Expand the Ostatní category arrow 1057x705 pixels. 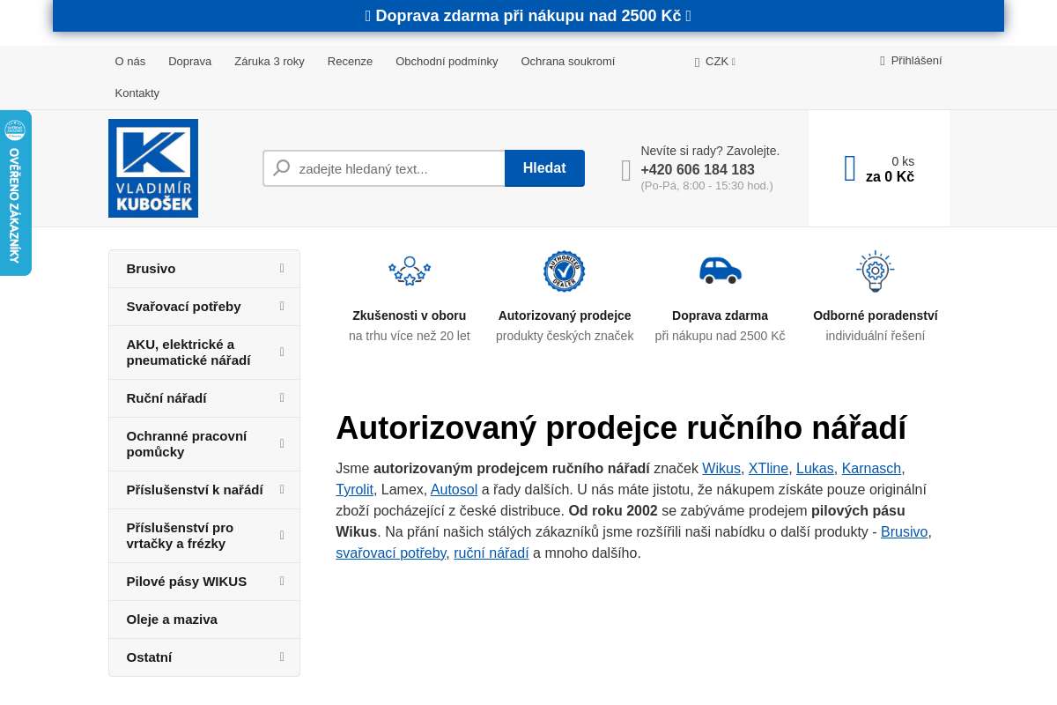click(x=282, y=657)
